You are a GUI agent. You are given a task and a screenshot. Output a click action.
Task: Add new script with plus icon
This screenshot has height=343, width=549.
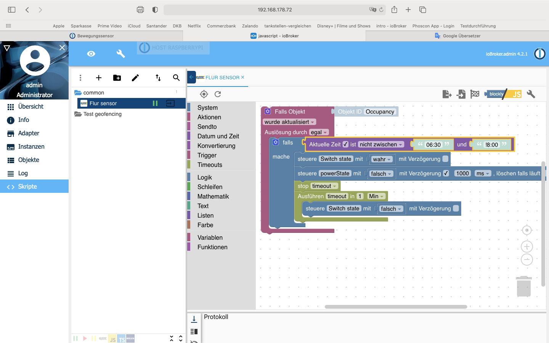click(99, 78)
